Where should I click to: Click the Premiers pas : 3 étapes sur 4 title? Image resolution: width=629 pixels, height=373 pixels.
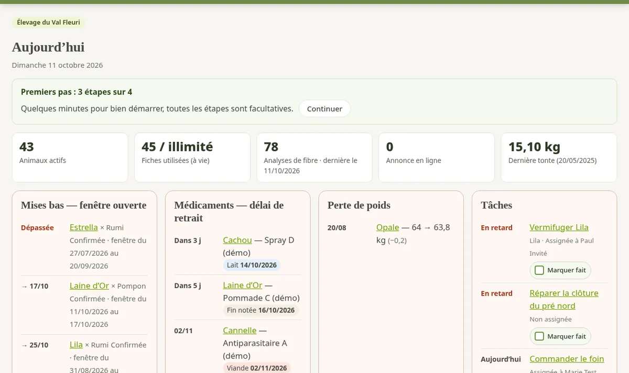point(77,92)
